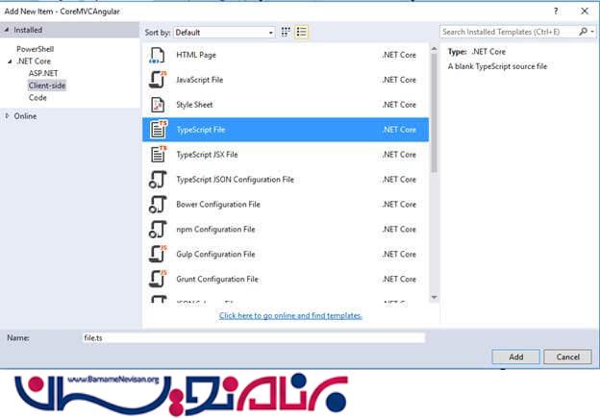Select ASP.NET category in tree

(44, 73)
